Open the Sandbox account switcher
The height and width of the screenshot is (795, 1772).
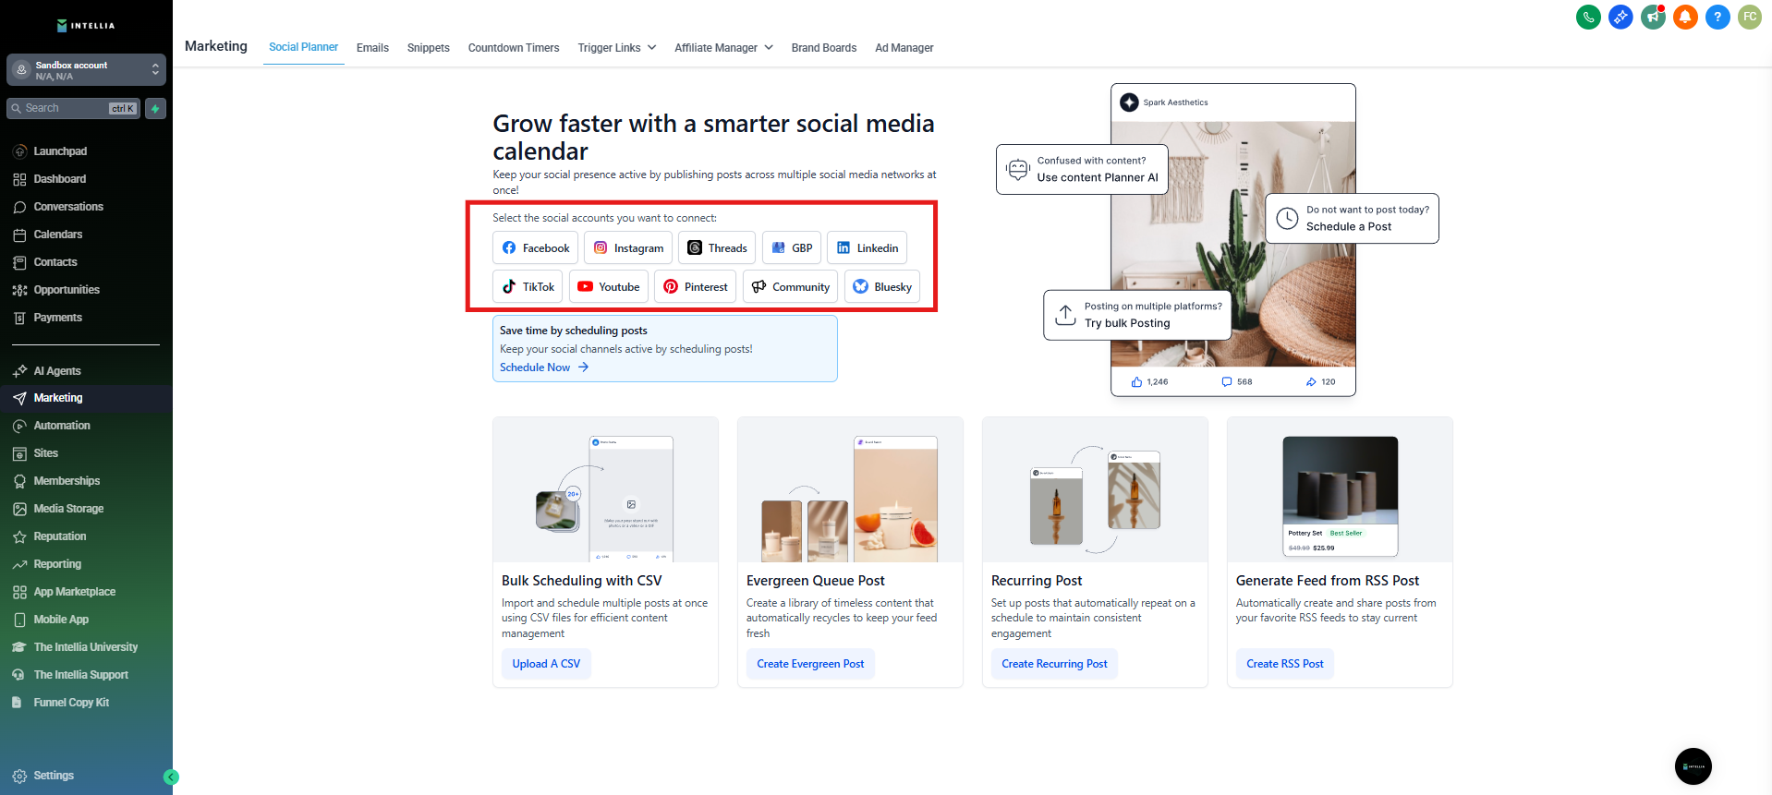tap(86, 70)
